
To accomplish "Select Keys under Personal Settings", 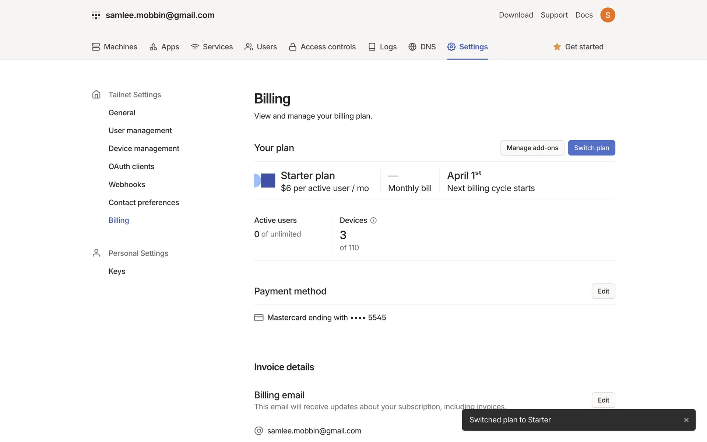I will point(117,271).
